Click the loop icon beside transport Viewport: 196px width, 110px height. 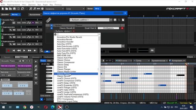(42, 50)
